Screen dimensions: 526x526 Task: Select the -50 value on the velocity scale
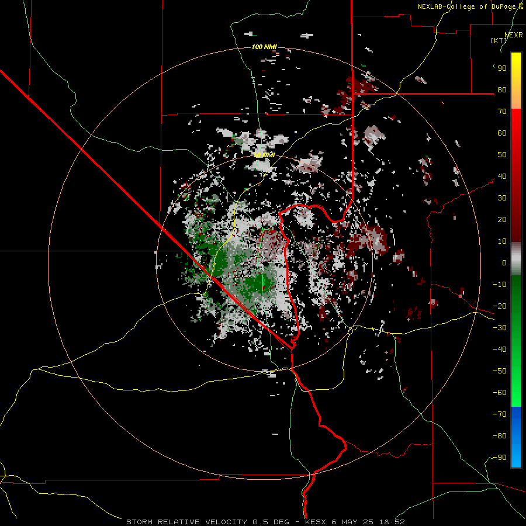pos(500,371)
